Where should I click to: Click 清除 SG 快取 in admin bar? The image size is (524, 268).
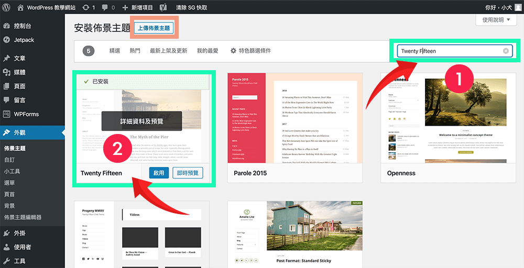(191, 7)
